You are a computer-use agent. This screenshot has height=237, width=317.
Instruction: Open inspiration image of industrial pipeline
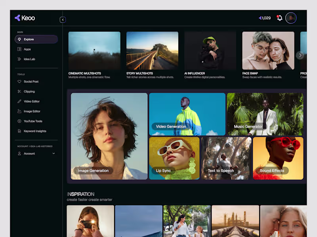235,221
